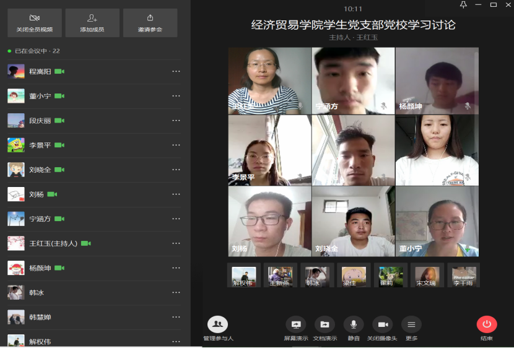Select the 宋文瑞 thumbnail below the video grid
The width and height of the screenshot is (514, 348).
click(427, 277)
